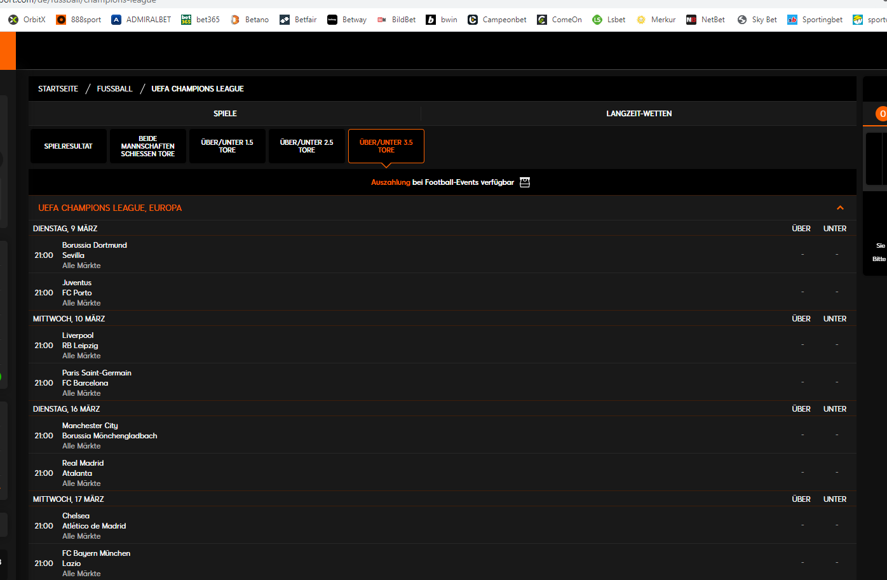Screen dimensions: 887x580
Task: Select Beide Mannschaften Schiessen Tore market
Action: (x=148, y=146)
